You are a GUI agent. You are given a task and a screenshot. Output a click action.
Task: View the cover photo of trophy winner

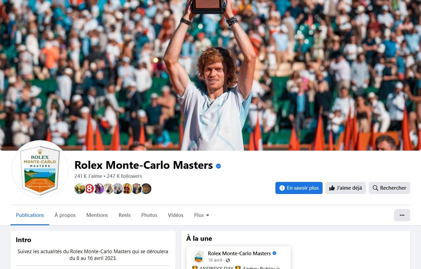click(x=210, y=75)
